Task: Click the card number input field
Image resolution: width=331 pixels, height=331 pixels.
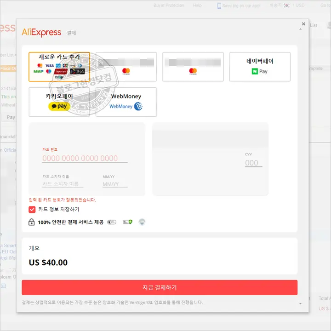Action: (x=85, y=158)
